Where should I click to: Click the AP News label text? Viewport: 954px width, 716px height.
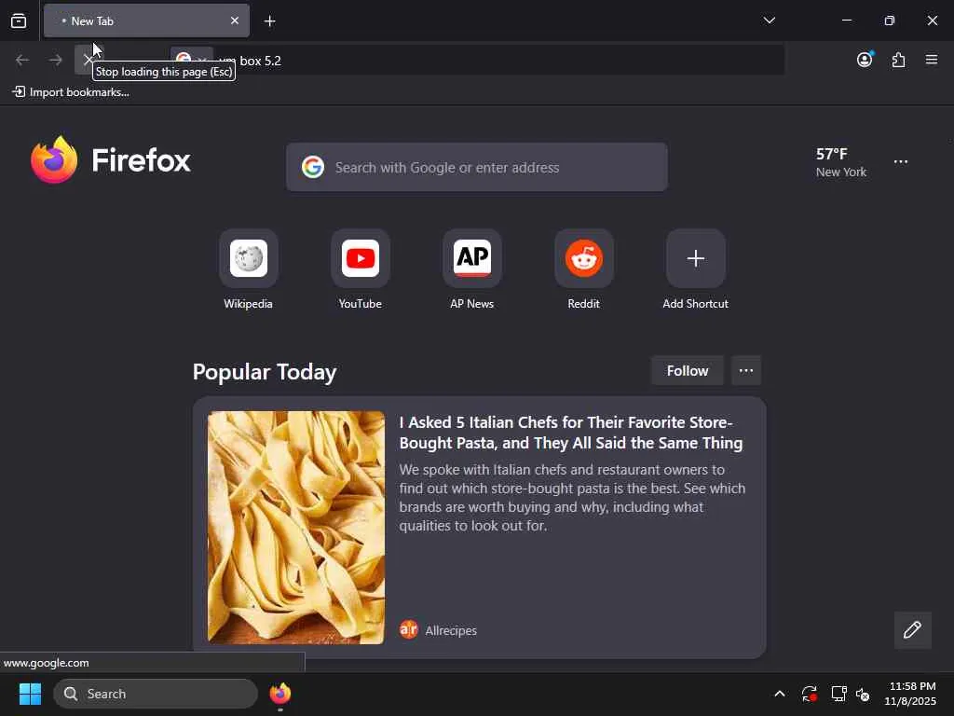(x=472, y=304)
